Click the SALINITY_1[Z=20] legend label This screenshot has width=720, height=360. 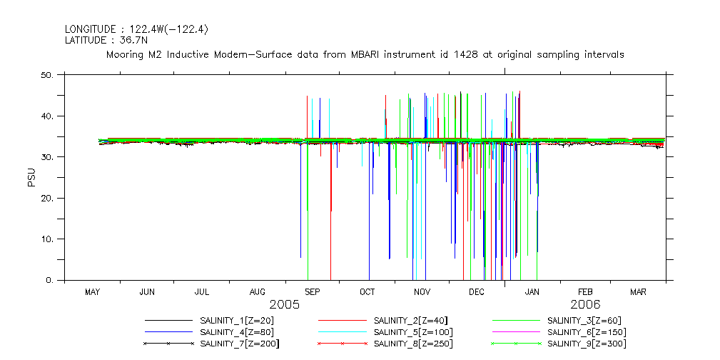point(236,321)
